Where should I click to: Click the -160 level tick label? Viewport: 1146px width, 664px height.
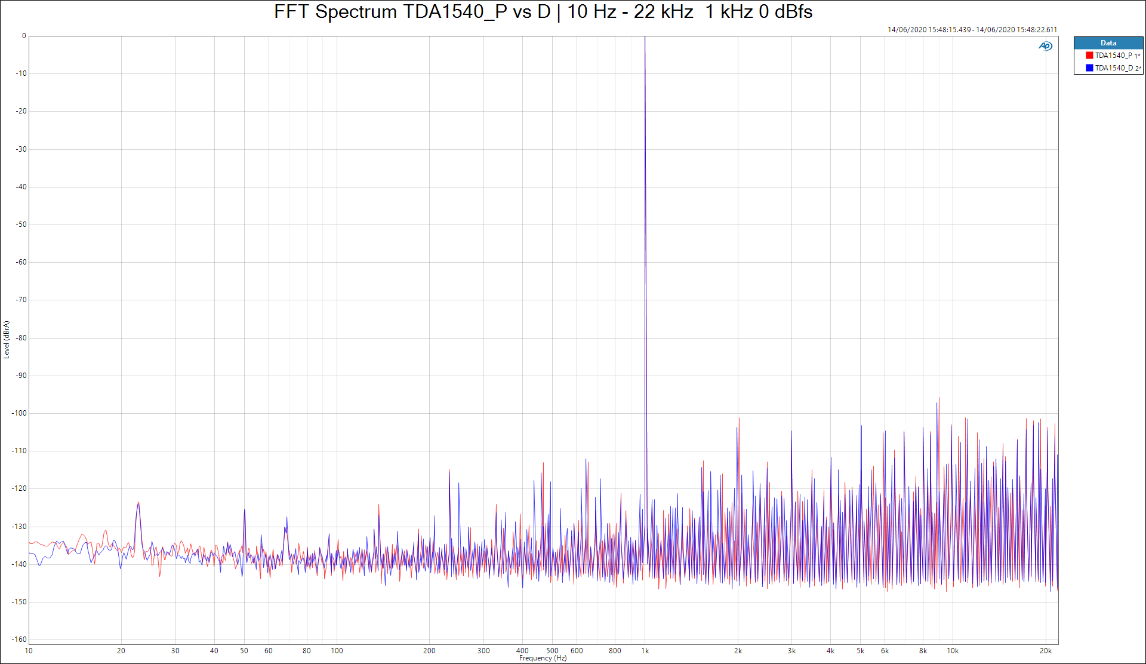[x=20, y=640]
